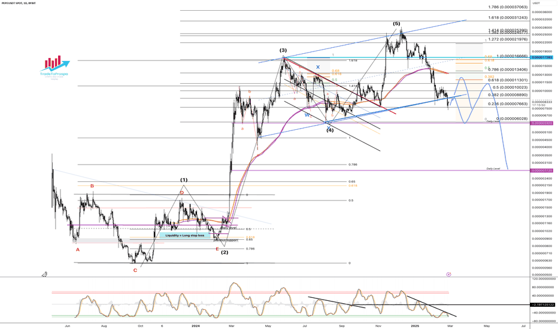The width and height of the screenshot is (558, 329).
Task: Select the red A wave label
Action: pyautogui.click(x=78, y=249)
